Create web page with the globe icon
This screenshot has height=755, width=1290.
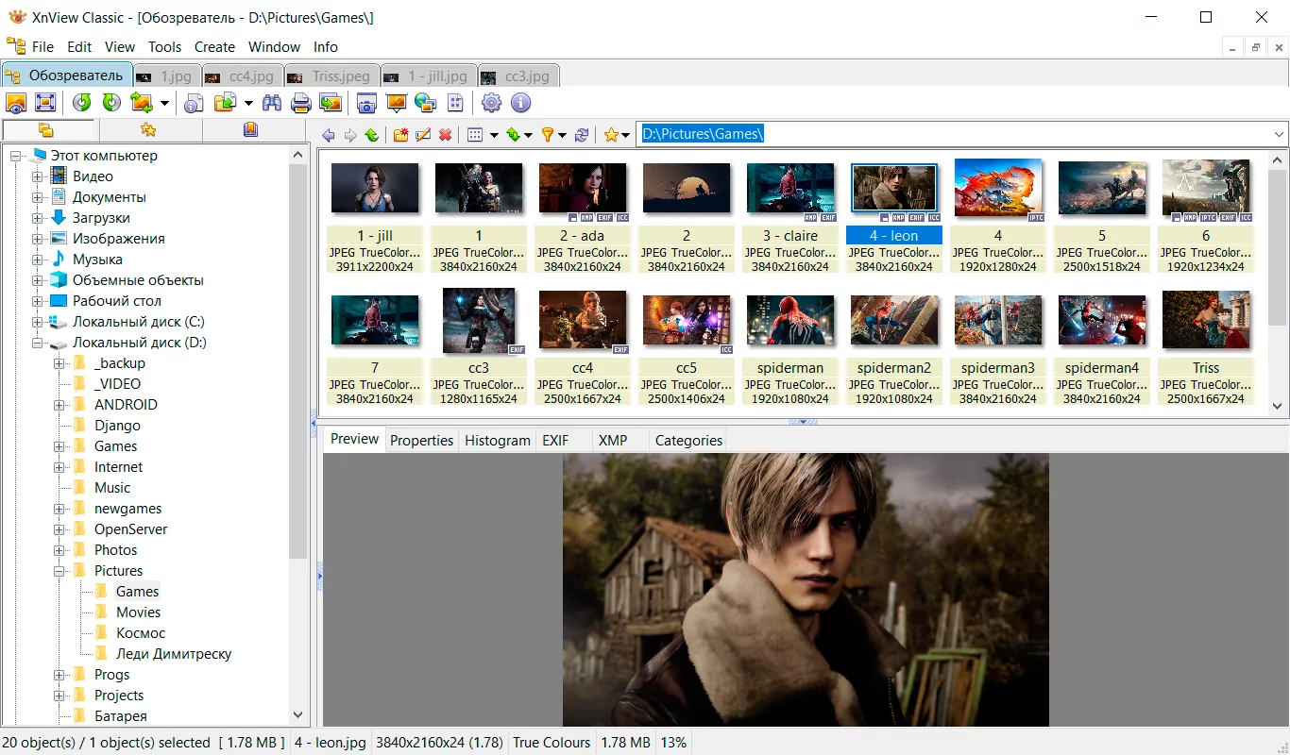coord(426,103)
